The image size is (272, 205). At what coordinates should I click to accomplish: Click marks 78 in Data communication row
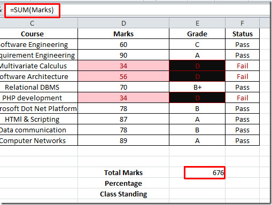click(123, 130)
